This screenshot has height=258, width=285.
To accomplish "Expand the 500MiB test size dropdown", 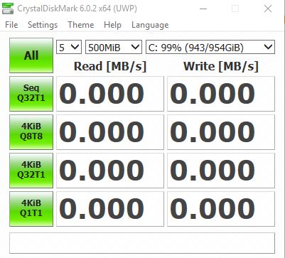I will point(114,47).
